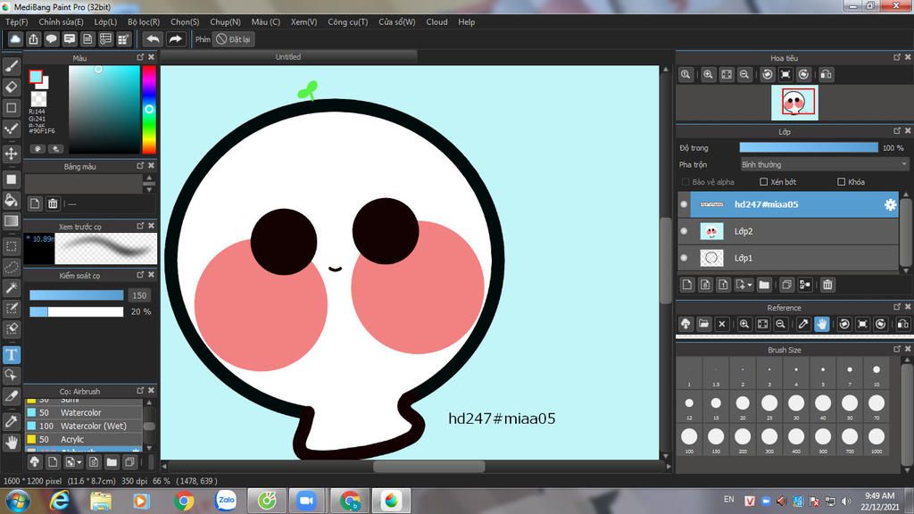Image resolution: width=914 pixels, height=514 pixels.
Task: Open the Chỉnh sửa(E) menu
Action: point(61,22)
